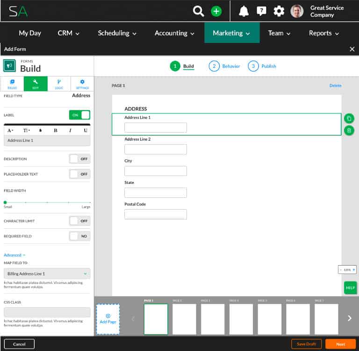Viewport: 359px width, 351px height.
Task: Duplicate the selected Address Line 1 field
Action: pos(349,119)
